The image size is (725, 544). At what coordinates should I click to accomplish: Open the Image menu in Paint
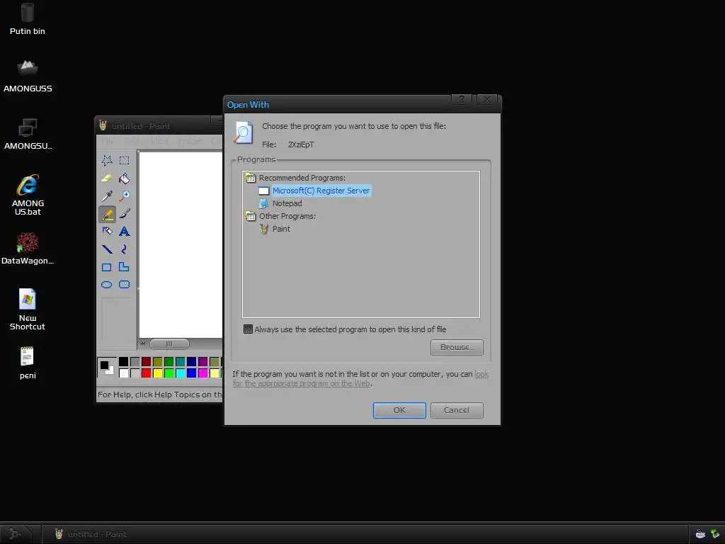tap(190, 141)
